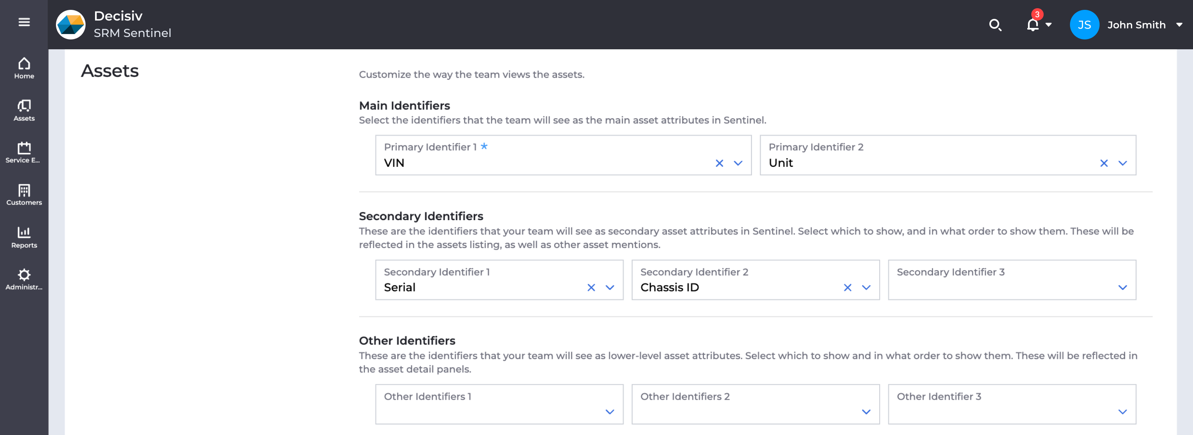Image resolution: width=1193 pixels, height=435 pixels.
Task: Remove the Unit value from Primary Identifier 2
Action: [1104, 163]
